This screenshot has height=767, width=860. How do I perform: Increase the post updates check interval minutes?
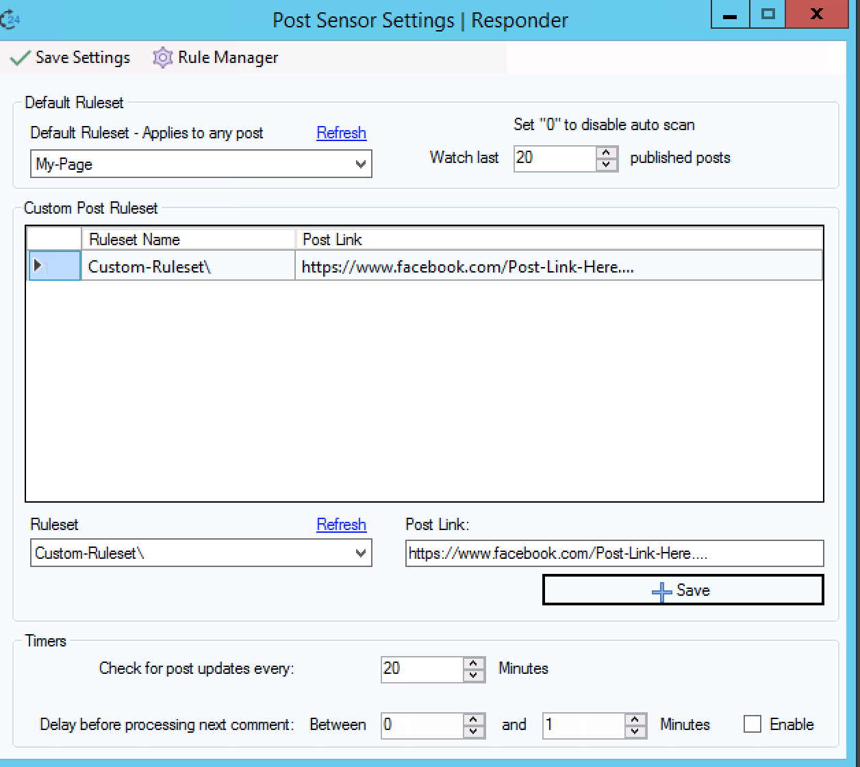[x=472, y=664]
